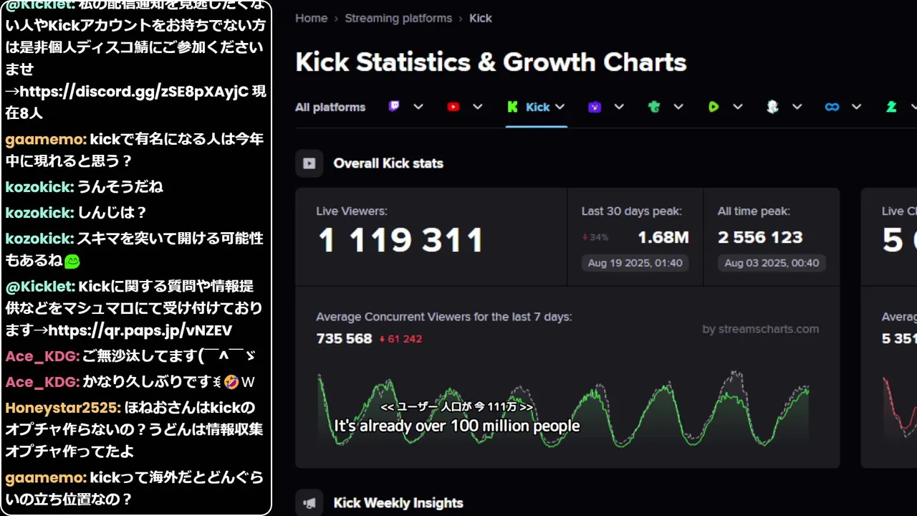This screenshot has width=917, height=516.
Task: Click the Overall Kick stats heading
Action: pos(388,163)
